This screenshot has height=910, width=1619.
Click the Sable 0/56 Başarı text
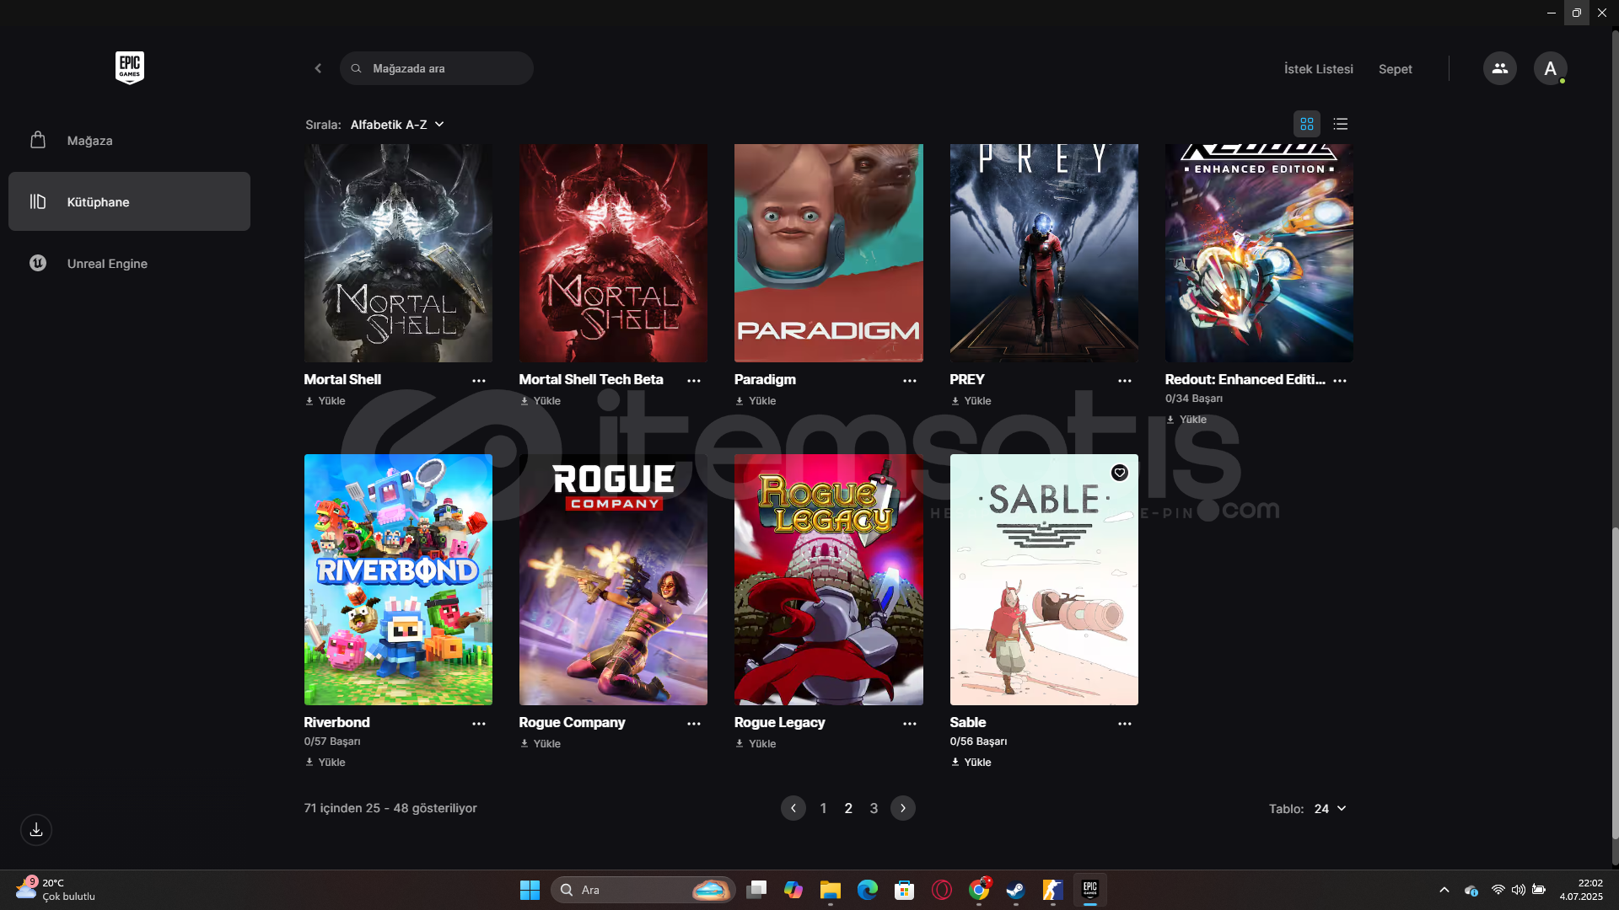[x=978, y=741]
